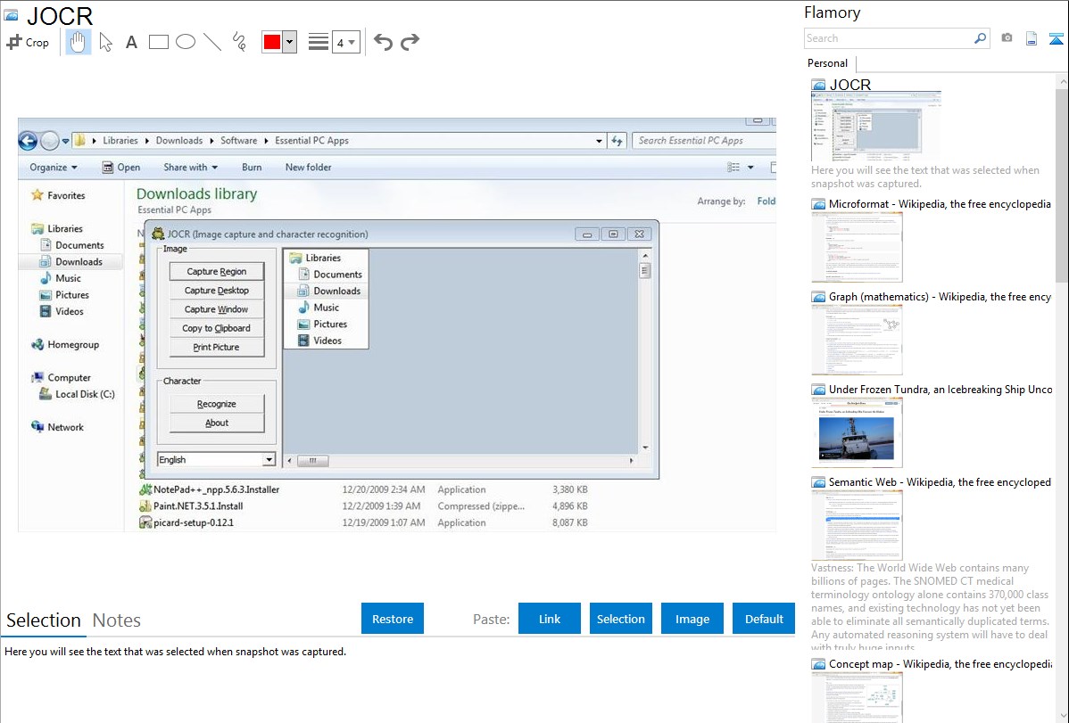This screenshot has width=1069, height=723.
Task: Click the Semantic Web snapshot title text
Action: pyautogui.click(x=940, y=481)
